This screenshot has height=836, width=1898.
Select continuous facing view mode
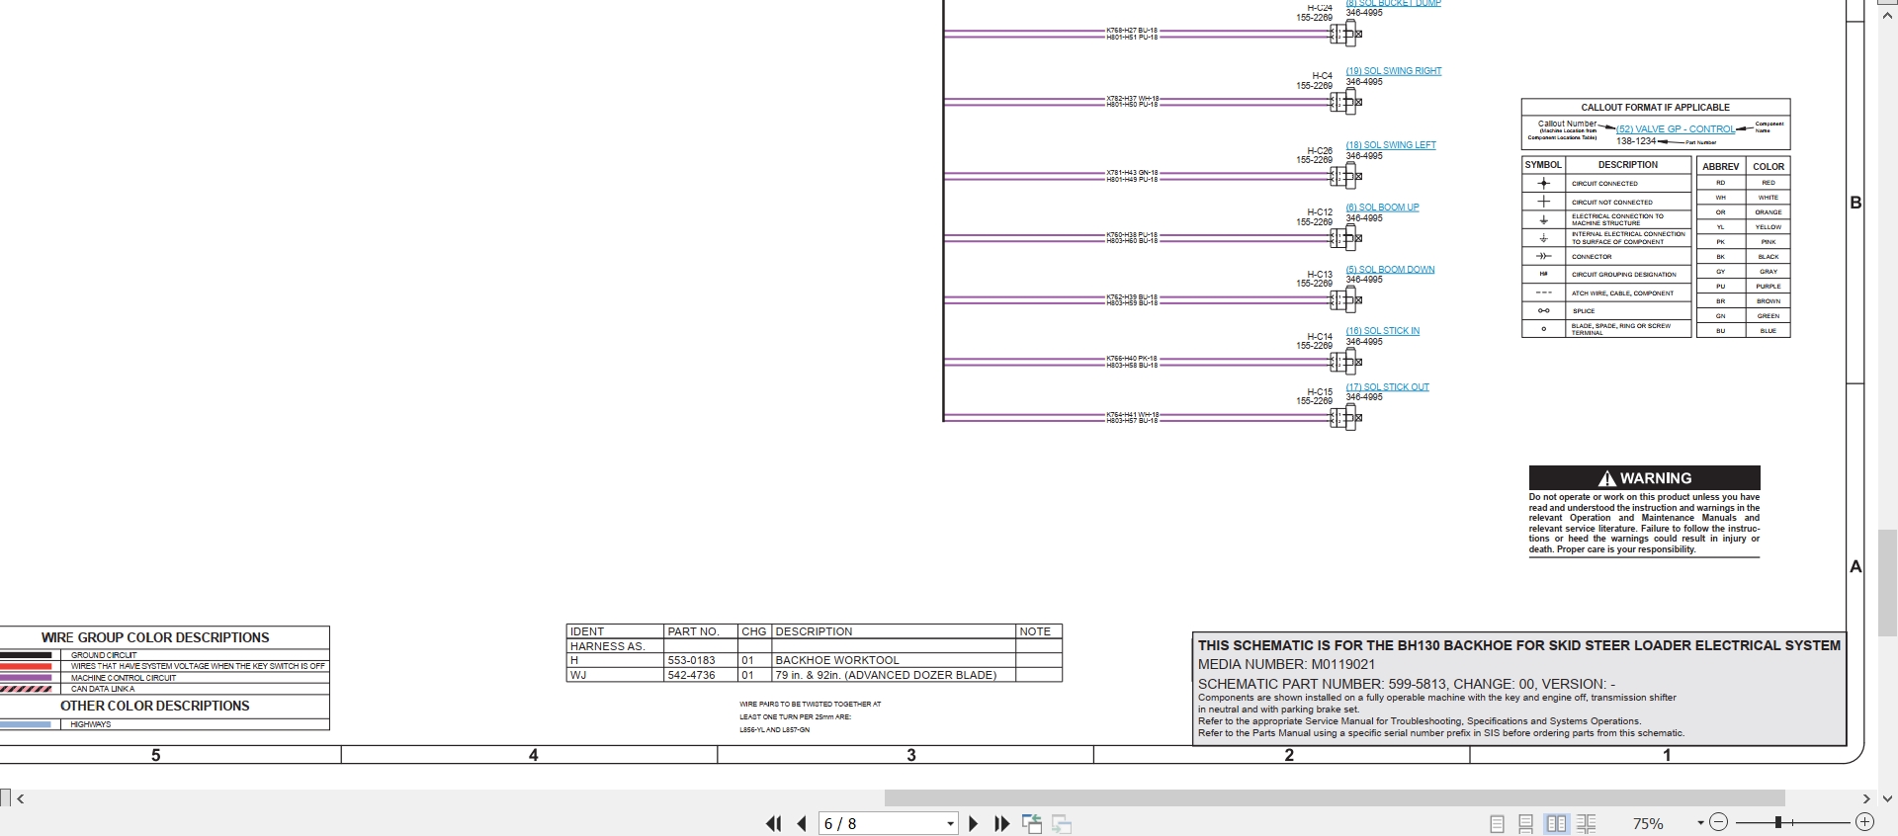tap(1587, 823)
